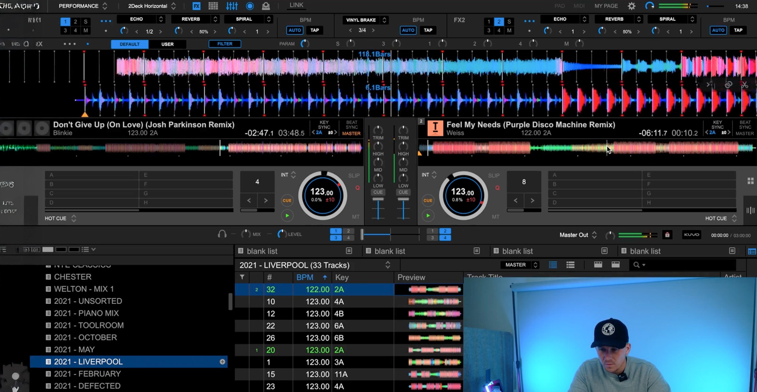The height and width of the screenshot is (392, 757).
Task: Open the FX panel icon in top toolbar
Action: pyautogui.click(x=197, y=6)
